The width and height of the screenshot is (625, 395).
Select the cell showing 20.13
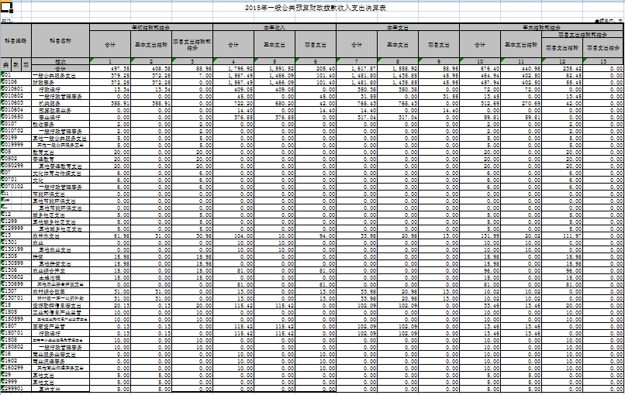click(x=110, y=305)
